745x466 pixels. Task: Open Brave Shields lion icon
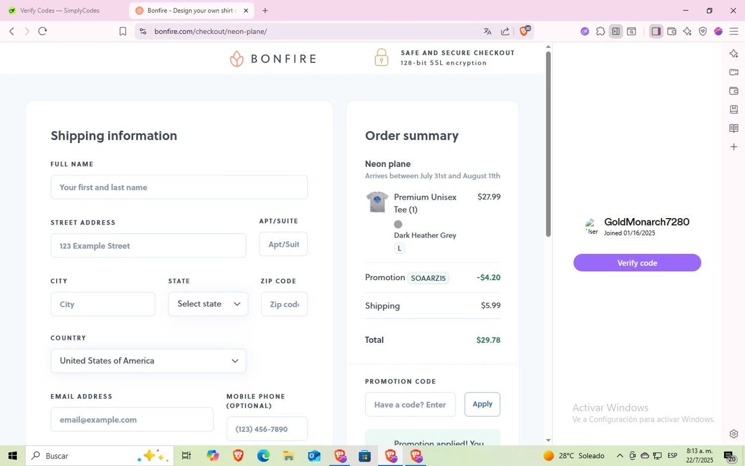[524, 31]
